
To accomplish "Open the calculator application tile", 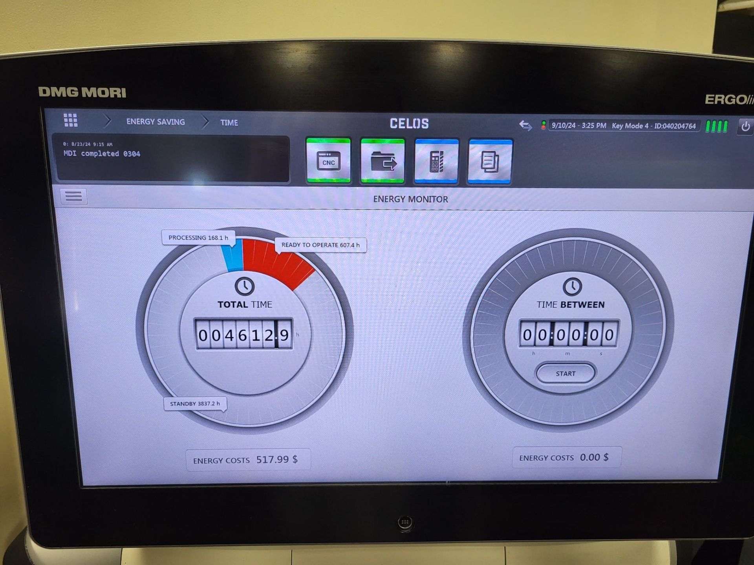I will coord(436,161).
